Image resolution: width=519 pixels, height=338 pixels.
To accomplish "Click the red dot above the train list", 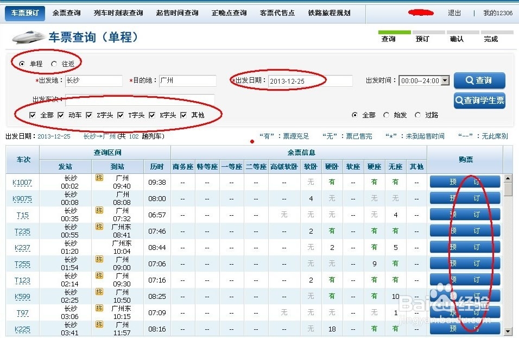I will click(x=252, y=141).
